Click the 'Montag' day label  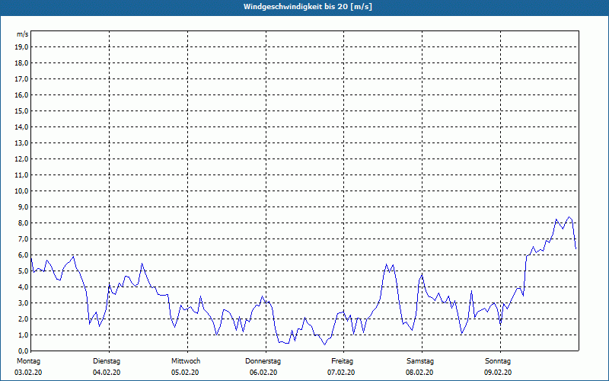click(x=28, y=361)
